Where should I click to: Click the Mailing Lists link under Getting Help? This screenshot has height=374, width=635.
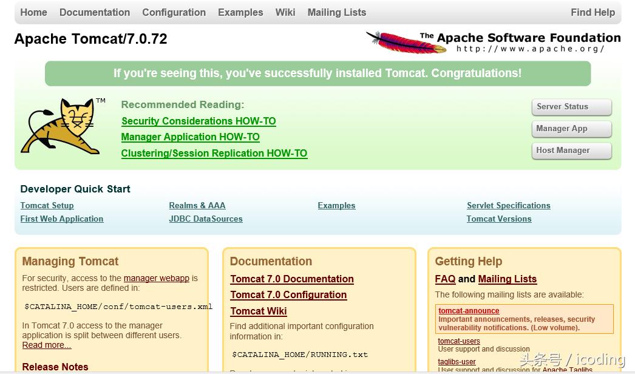pyautogui.click(x=508, y=279)
